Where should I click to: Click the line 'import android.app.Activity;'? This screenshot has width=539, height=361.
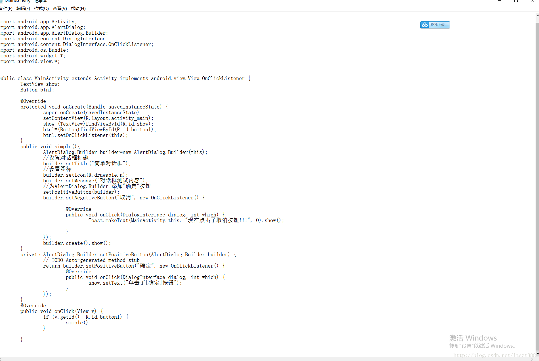click(39, 22)
